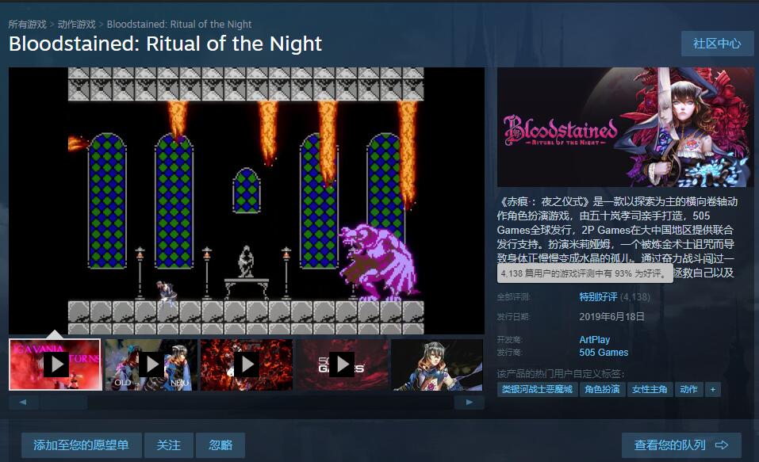
Task: Click the 忽略 ignore button
Action: pos(220,445)
